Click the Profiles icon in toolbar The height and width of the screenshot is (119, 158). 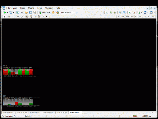tap(10, 12)
